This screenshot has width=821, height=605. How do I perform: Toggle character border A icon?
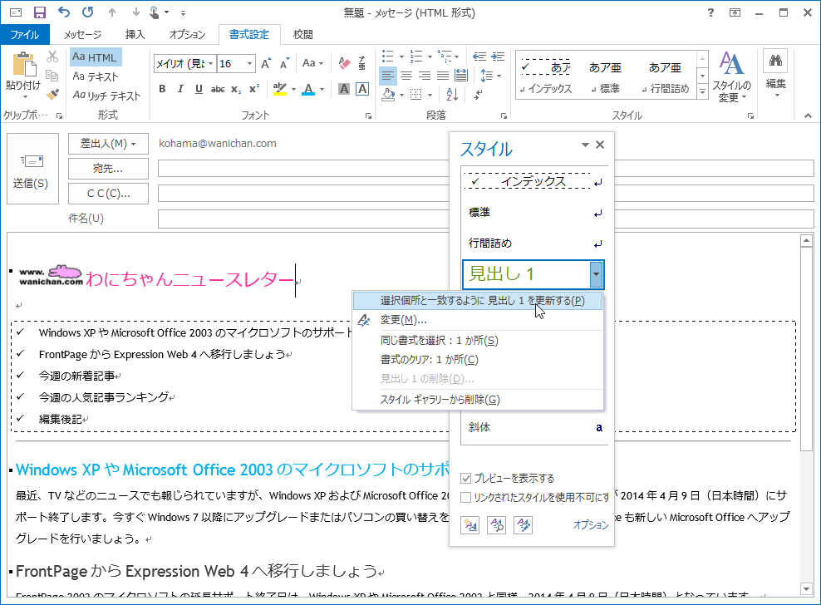click(362, 89)
